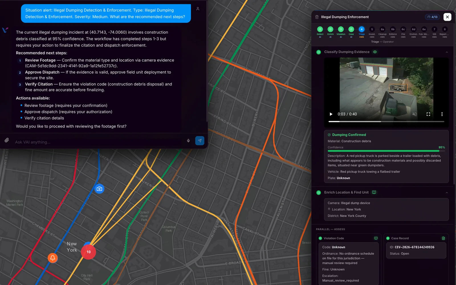Play the dumping evidence video
The width and height of the screenshot is (456, 285).
pyautogui.click(x=331, y=114)
